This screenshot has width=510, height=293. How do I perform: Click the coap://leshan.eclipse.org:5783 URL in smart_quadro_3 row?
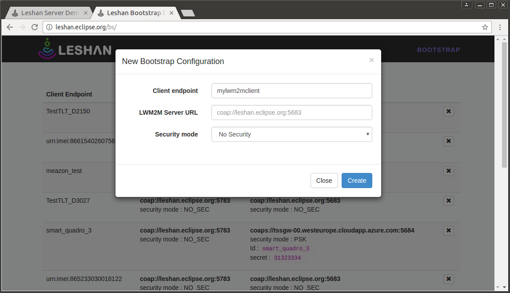point(185,230)
